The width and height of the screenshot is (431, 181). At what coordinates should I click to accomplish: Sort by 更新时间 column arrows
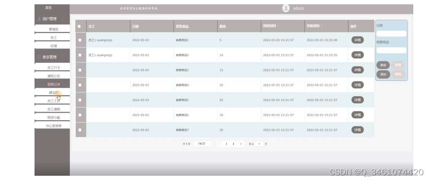click(x=322, y=26)
